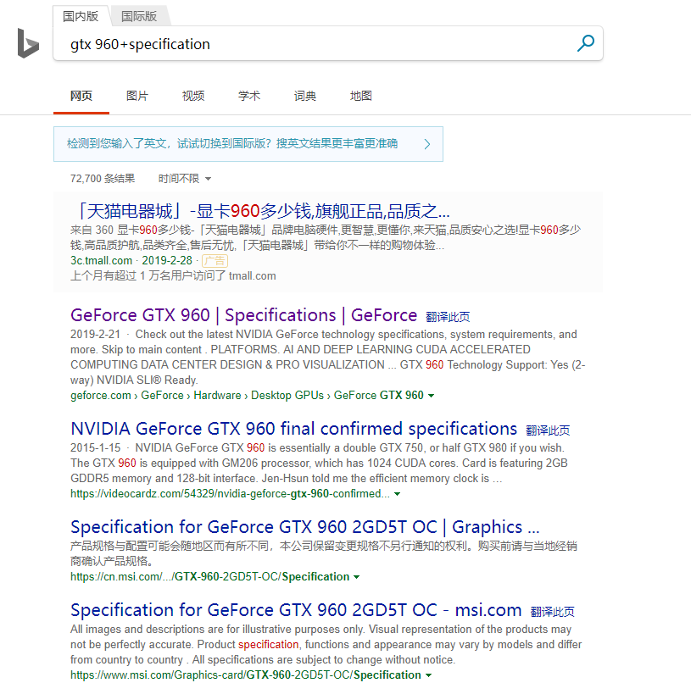This screenshot has width=691, height=694.
Task: Open the 时间不限 time filter dropdown
Action: click(185, 178)
